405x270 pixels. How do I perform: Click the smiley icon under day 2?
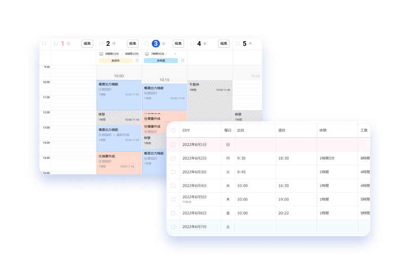(101, 54)
